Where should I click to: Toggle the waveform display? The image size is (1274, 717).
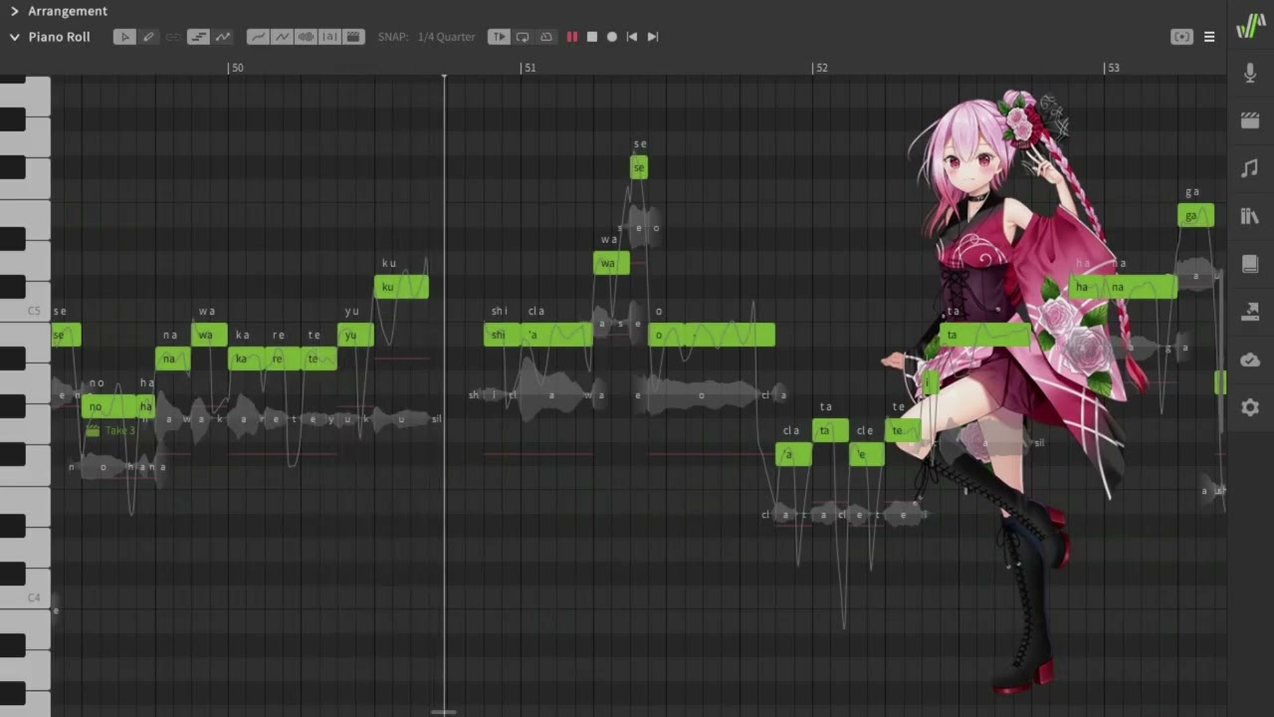[x=306, y=37]
